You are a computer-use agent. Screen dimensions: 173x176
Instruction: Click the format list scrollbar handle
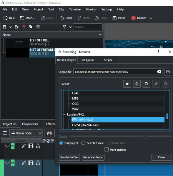(167, 116)
